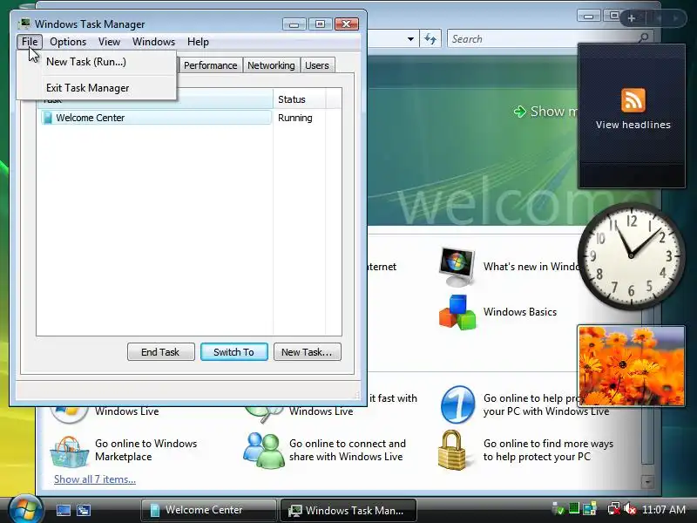Click the Welcome Center taskbar button
The width and height of the screenshot is (697, 523).
[208, 510]
